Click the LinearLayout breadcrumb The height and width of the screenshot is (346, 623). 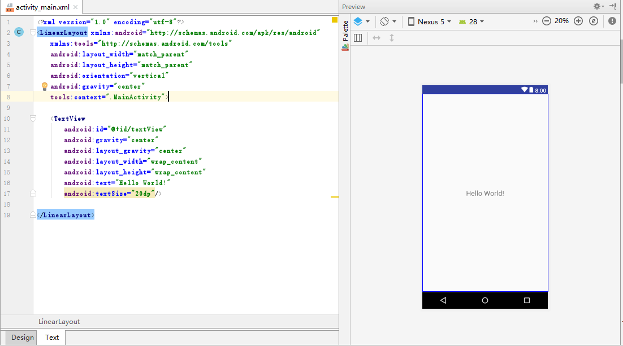click(59, 322)
